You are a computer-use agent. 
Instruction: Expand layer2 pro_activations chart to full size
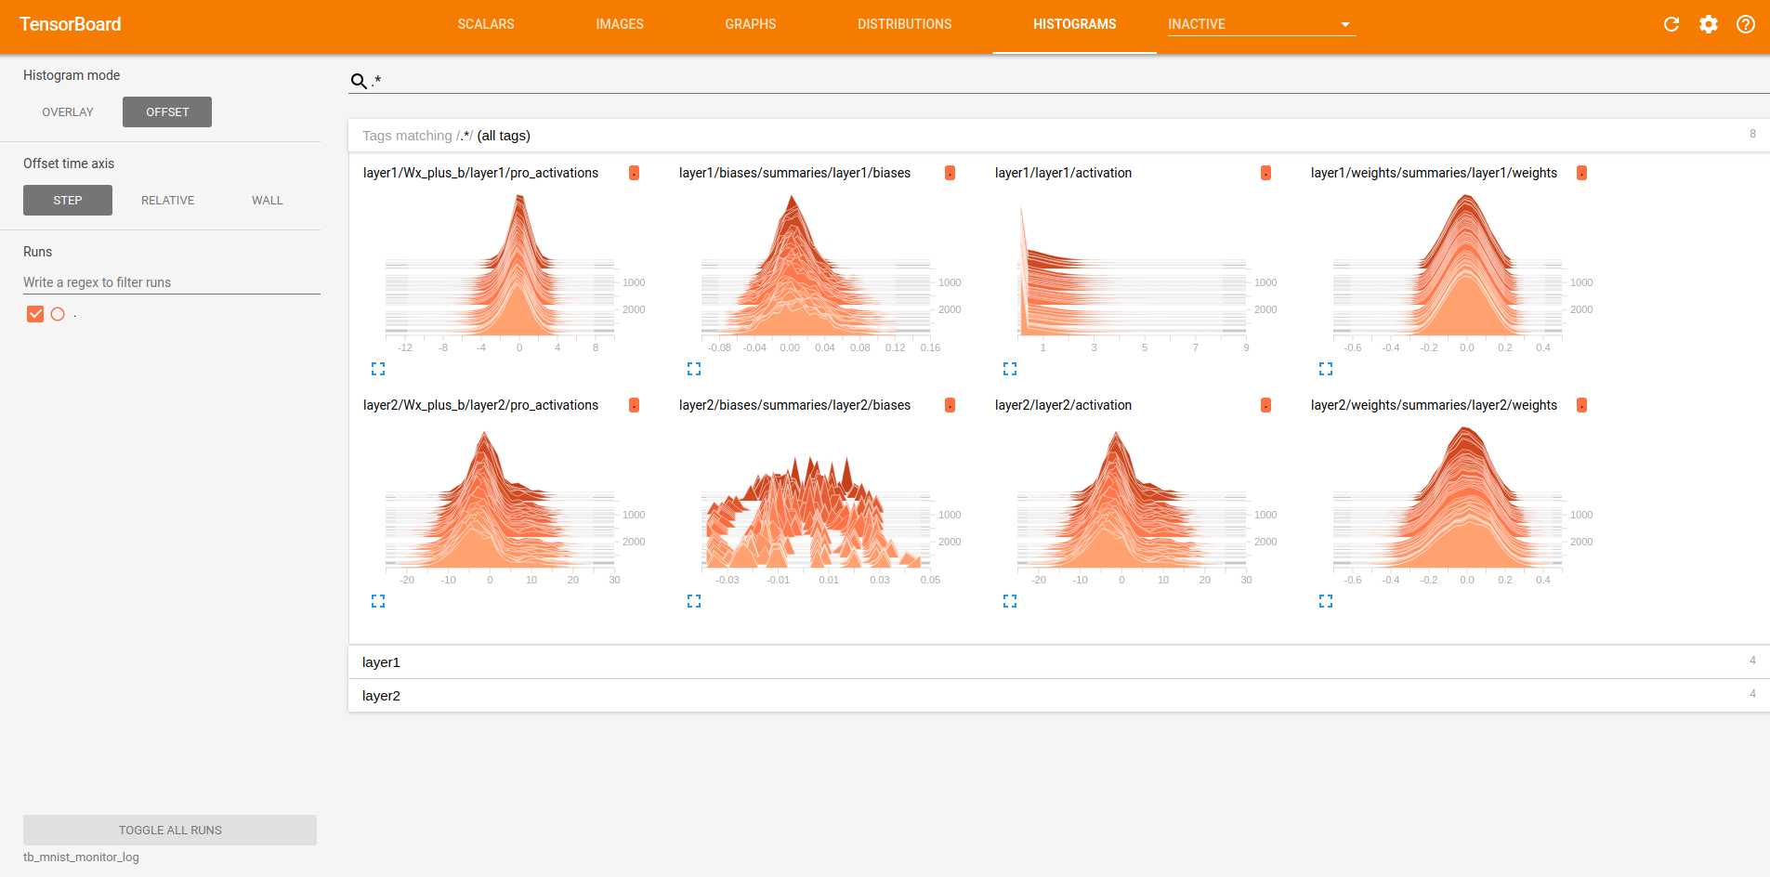pyautogui.click(x=378, y=601)
